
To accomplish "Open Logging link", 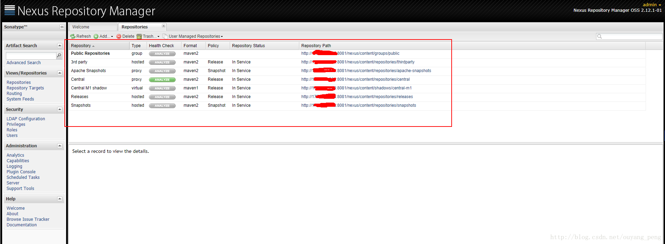I will (15, 166).
